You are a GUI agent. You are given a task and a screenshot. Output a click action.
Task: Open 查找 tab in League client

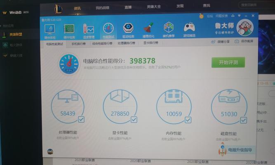[207, 5]
